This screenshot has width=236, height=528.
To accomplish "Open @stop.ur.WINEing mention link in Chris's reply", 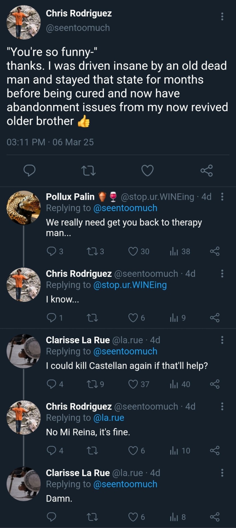I will coord(130,285).
